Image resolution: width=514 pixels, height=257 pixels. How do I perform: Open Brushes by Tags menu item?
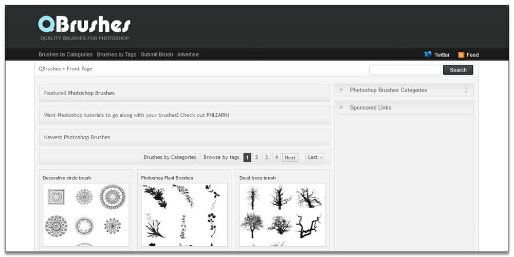click(116, 54)
